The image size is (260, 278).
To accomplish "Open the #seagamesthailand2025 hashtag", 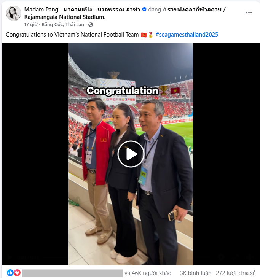I will click(187, 35).
